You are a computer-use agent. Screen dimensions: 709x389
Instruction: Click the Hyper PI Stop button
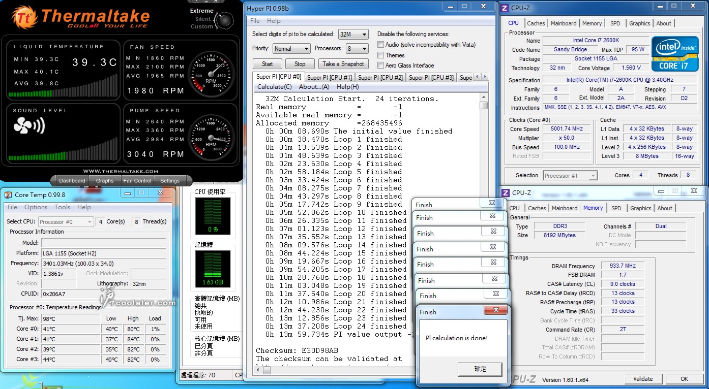pyautogui.click(x=300, y=64)
